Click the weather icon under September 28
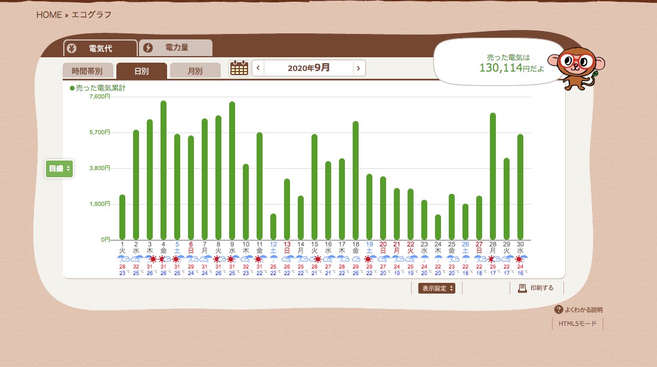The width and height of the screenshot is (657, 367). (493, 259)
